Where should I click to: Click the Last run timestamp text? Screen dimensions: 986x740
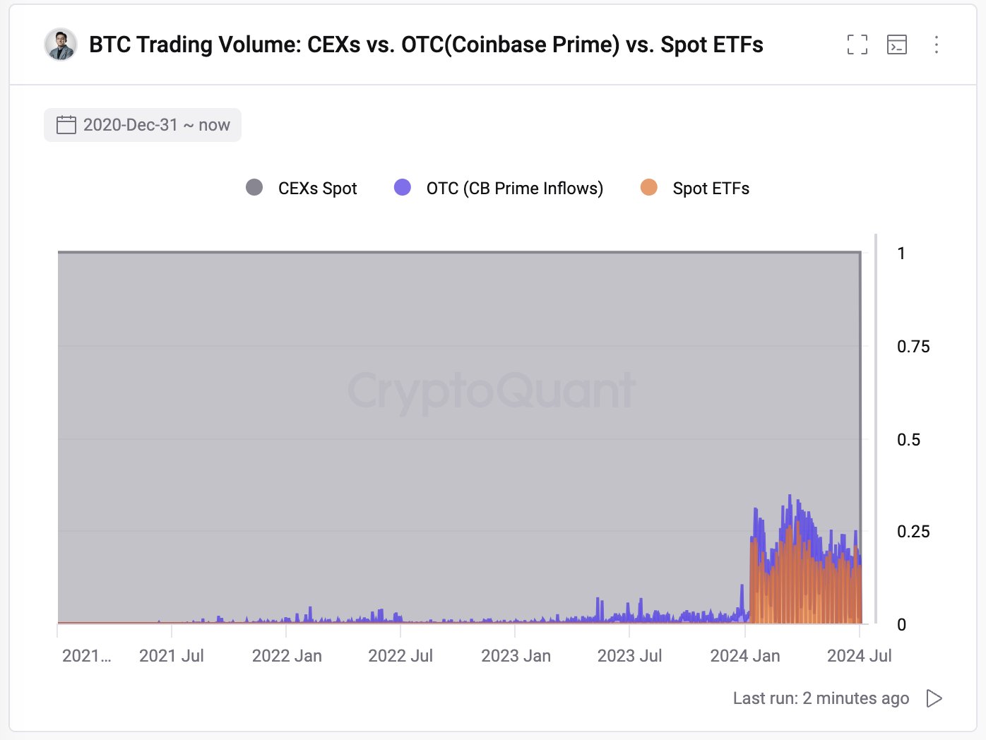821,698
